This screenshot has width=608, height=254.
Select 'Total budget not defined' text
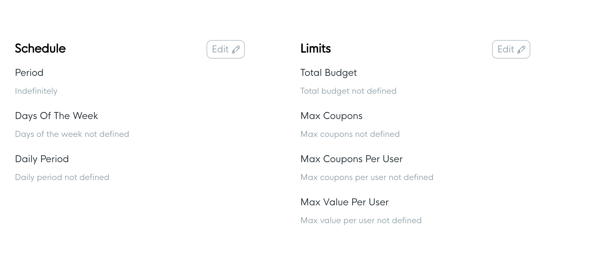pos(348,91)
